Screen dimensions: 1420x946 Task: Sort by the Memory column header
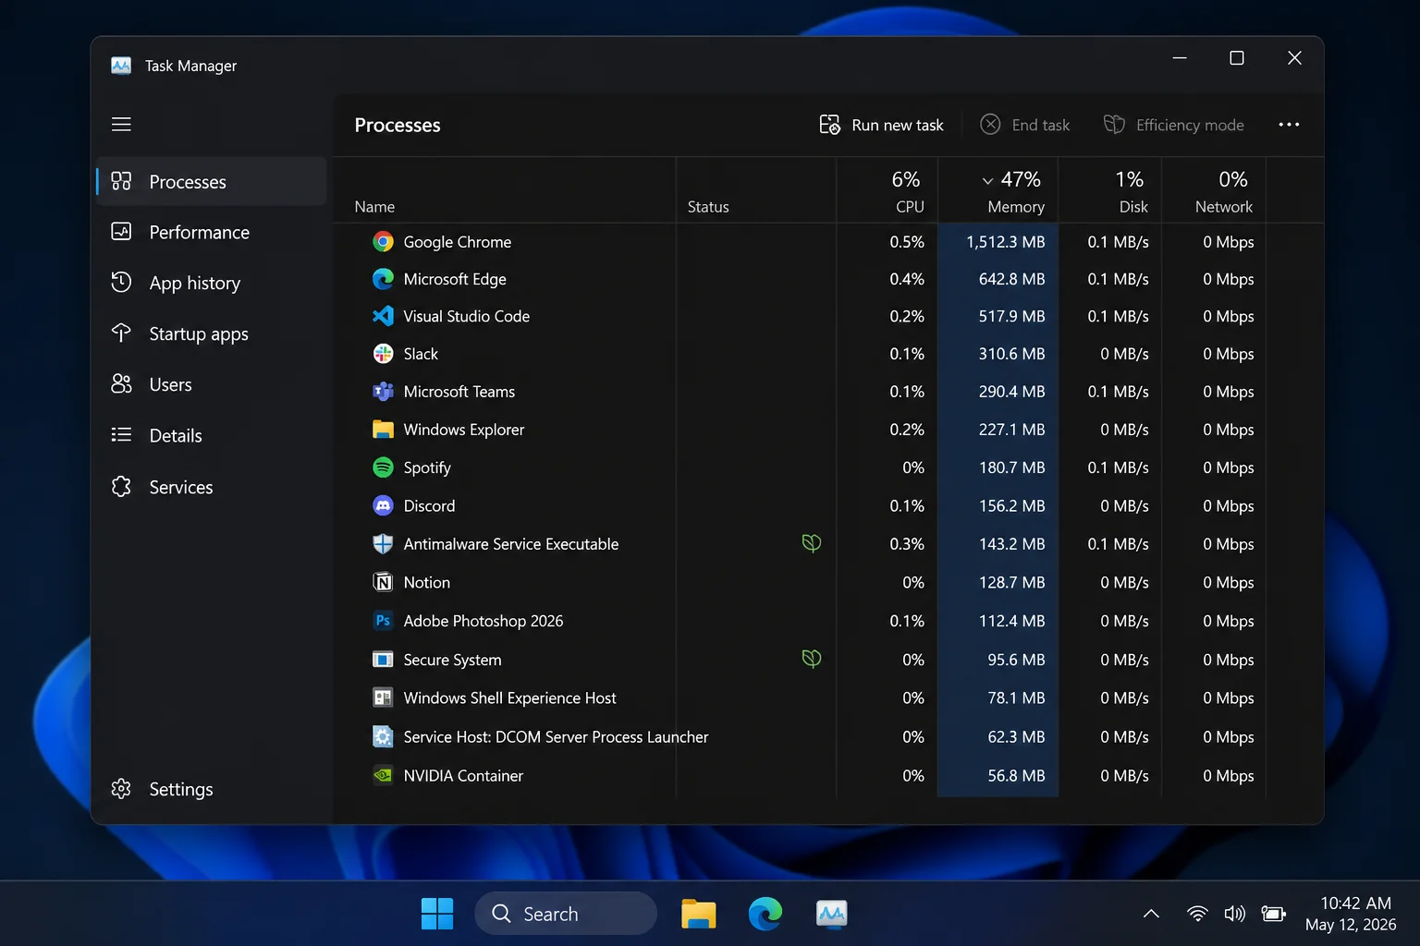point(998,191)
